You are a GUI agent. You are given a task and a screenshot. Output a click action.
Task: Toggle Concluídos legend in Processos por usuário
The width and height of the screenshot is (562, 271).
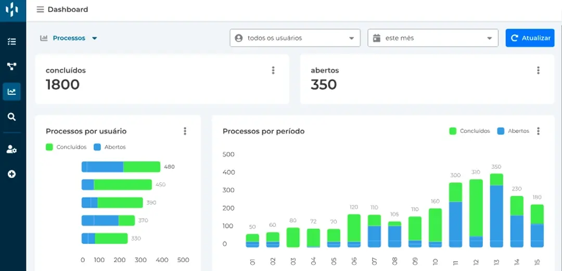tap(66, 147)
